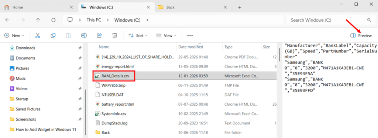Go up one folder level arrow
The image size is (378, 138).
coord(38,20)
